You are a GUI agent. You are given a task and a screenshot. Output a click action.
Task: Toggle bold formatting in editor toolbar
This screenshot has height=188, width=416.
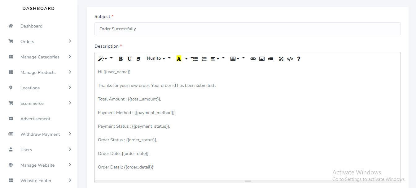[x=121, y=59]
